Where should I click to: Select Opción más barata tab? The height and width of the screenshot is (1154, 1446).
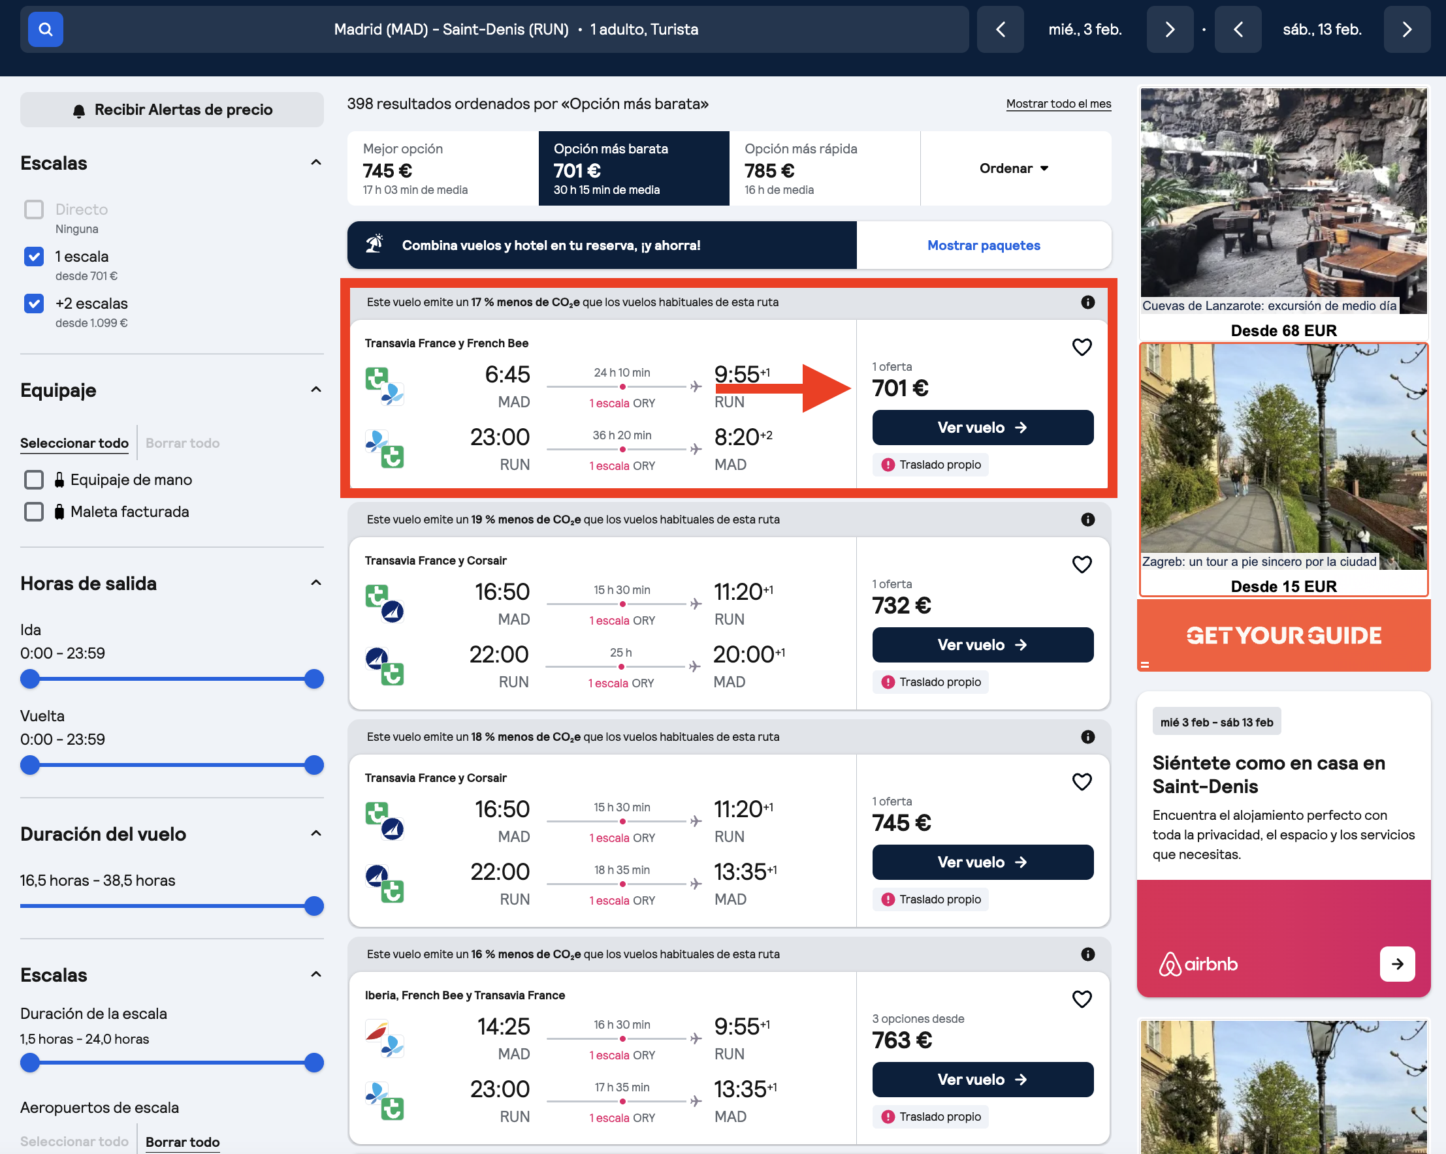pyautogui.click(x=634, y=168)
